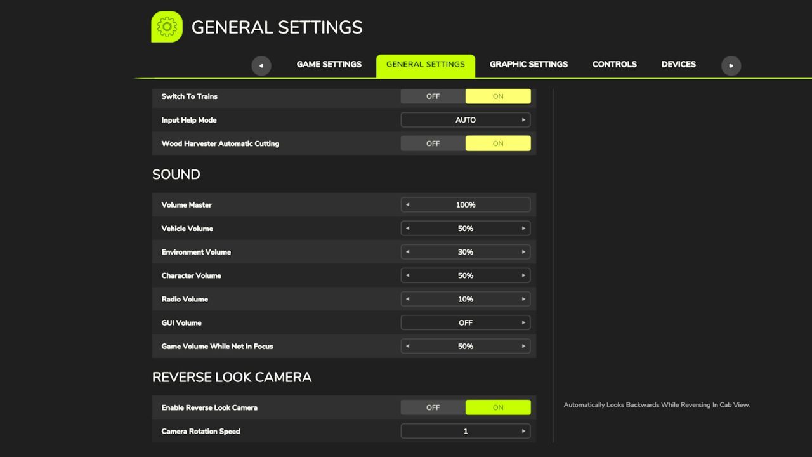
Task: Switch to Game Settings tab
Action: tap(329, 64)
